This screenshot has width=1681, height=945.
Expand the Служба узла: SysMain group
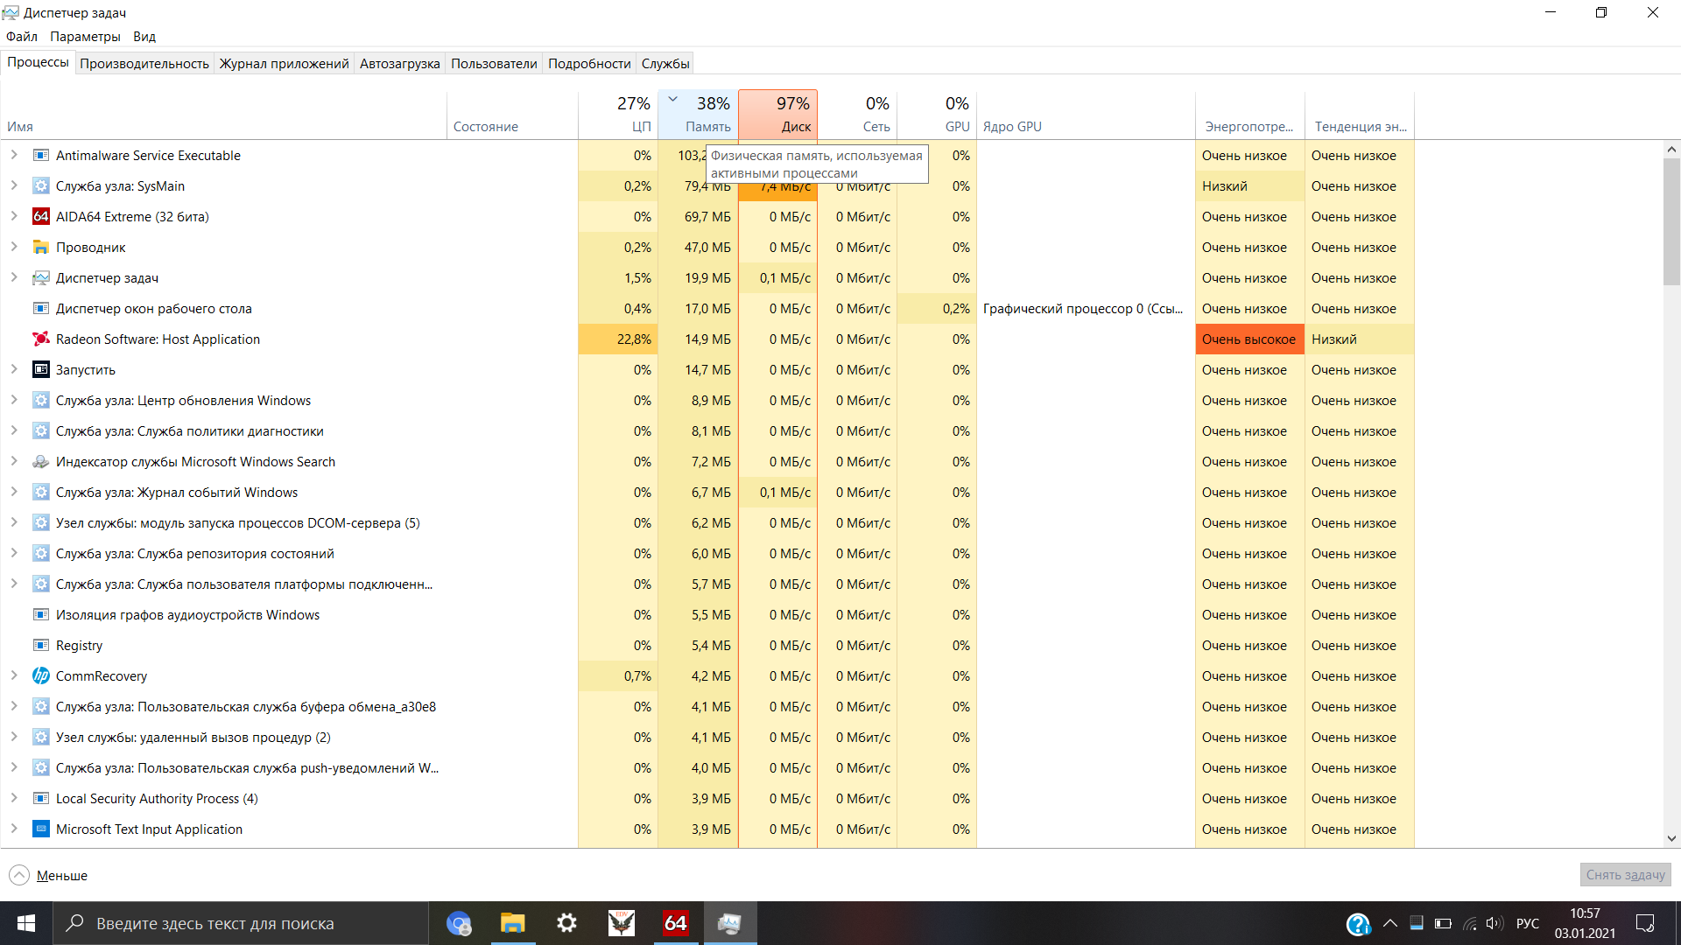(14, 185)
